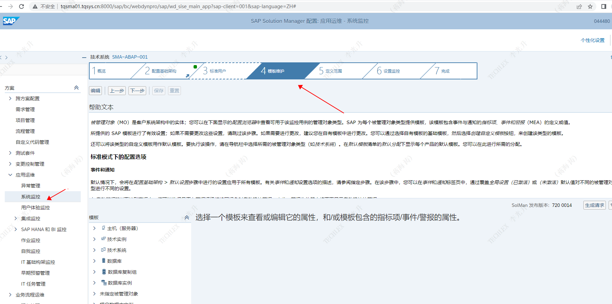Select 项目管理 in navigation
Viewport: 612px width, 304px height.
tap(25, 120)
